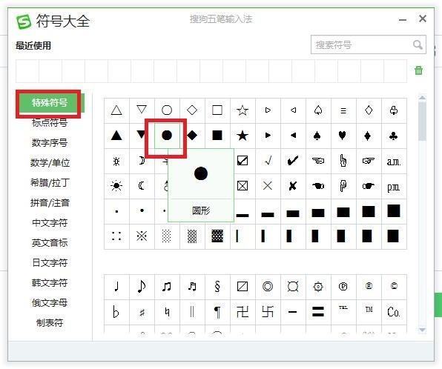Open the 韩文字符 category
442x369 pixels.
[50, 283]
